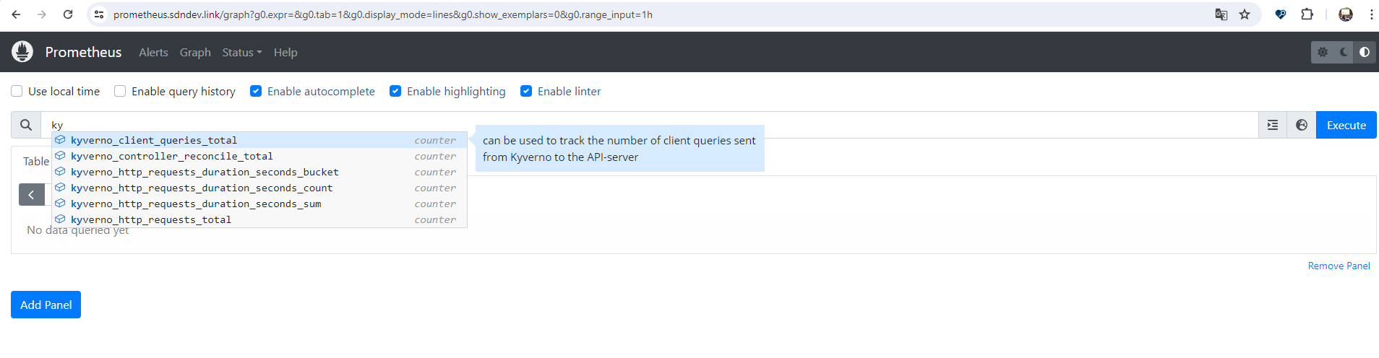
Task: Expand the Status dropdown menu
Action: point(242,52)
